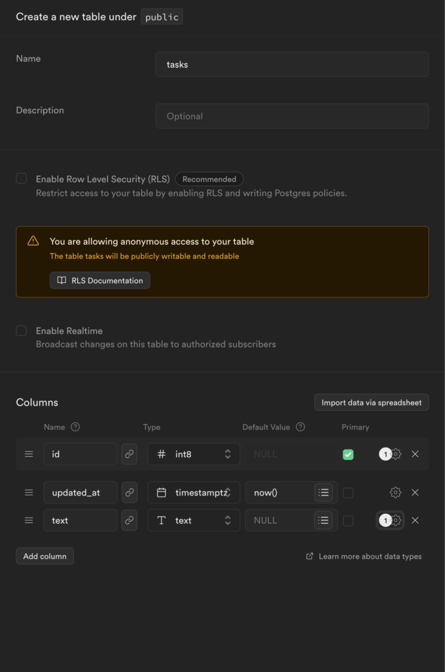The width and height of the screenshot is (445, 672).
Task: Toggle the Enable Realtime checkbox
Action: click(22, 331)
